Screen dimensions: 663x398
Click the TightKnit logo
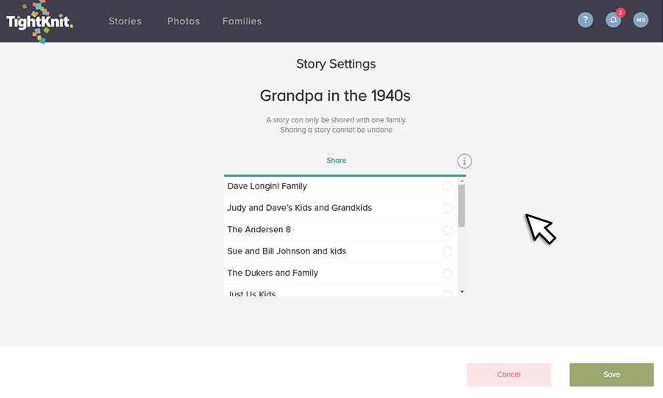pos(40,21)
